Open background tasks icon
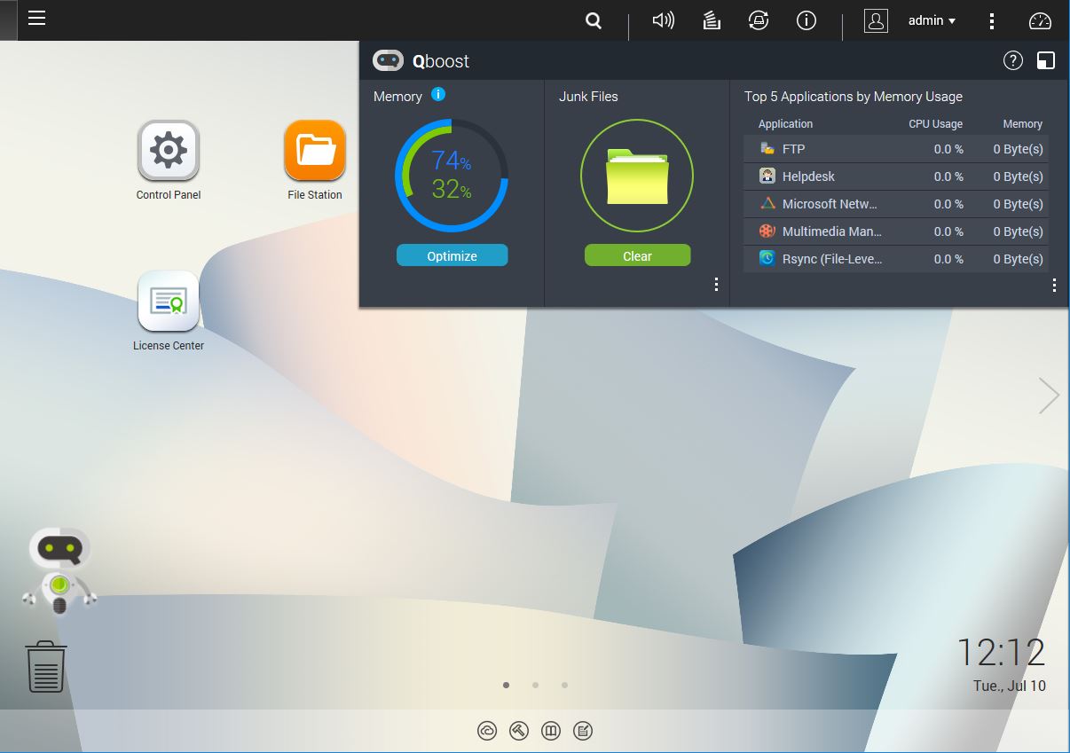The image size is (1070, 753). 711,20
